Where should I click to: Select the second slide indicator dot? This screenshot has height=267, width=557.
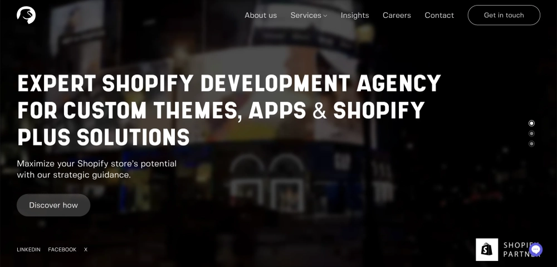tap(531, 134)
